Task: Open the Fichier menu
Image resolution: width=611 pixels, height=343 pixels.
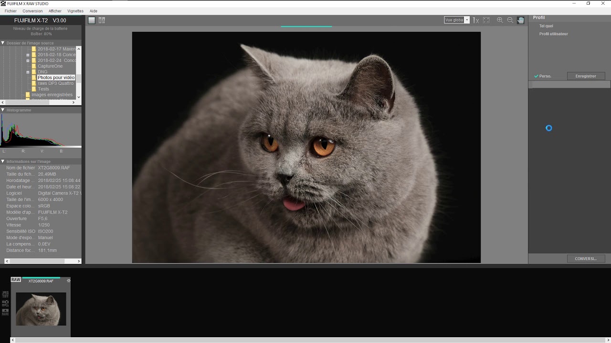Action: pyautogui.click(x=11, y=11)
